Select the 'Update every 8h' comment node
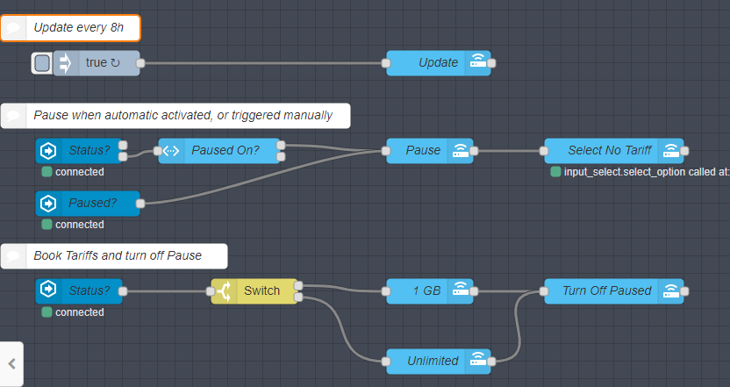The image size is (730, 387). point(70,28)
